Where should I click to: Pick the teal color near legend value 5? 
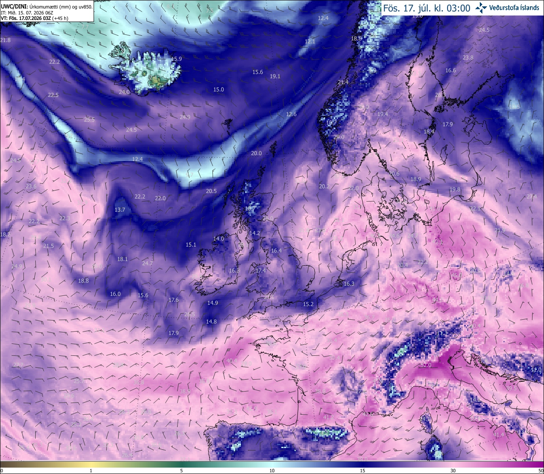click(x=181, y=464)
